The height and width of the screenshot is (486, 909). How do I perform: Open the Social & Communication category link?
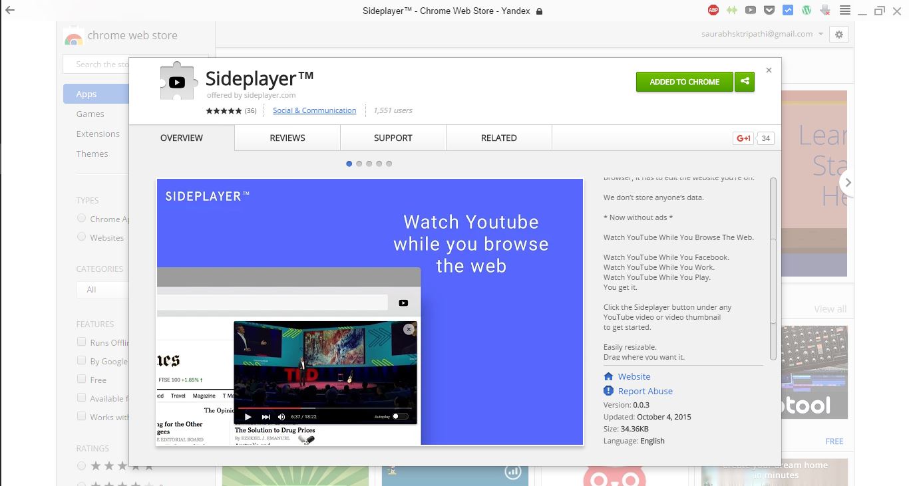click(314, 110)
